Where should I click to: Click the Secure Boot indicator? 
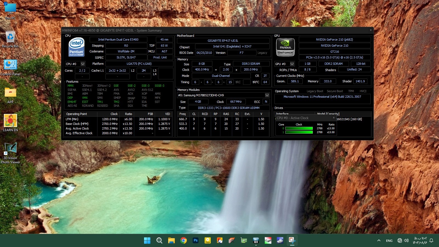335,91
